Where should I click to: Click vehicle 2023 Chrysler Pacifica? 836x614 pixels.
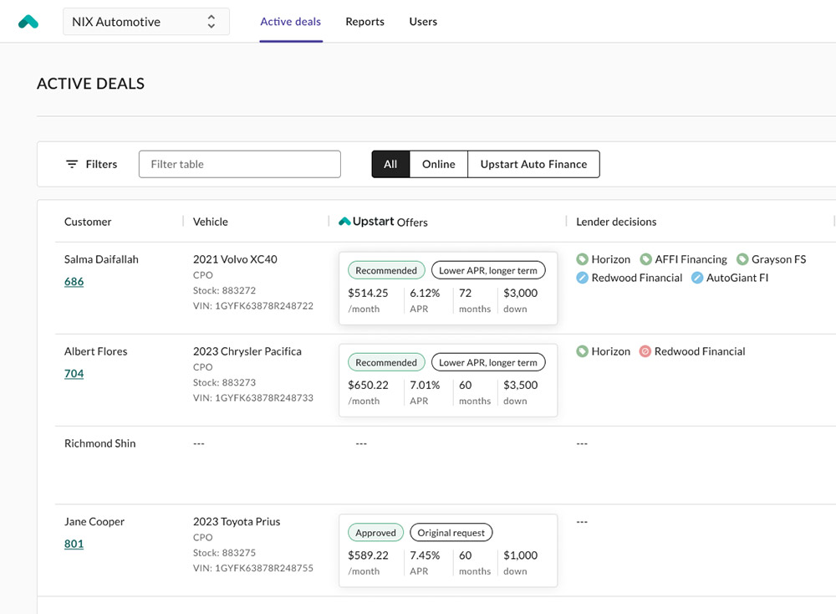coord(247,351)
